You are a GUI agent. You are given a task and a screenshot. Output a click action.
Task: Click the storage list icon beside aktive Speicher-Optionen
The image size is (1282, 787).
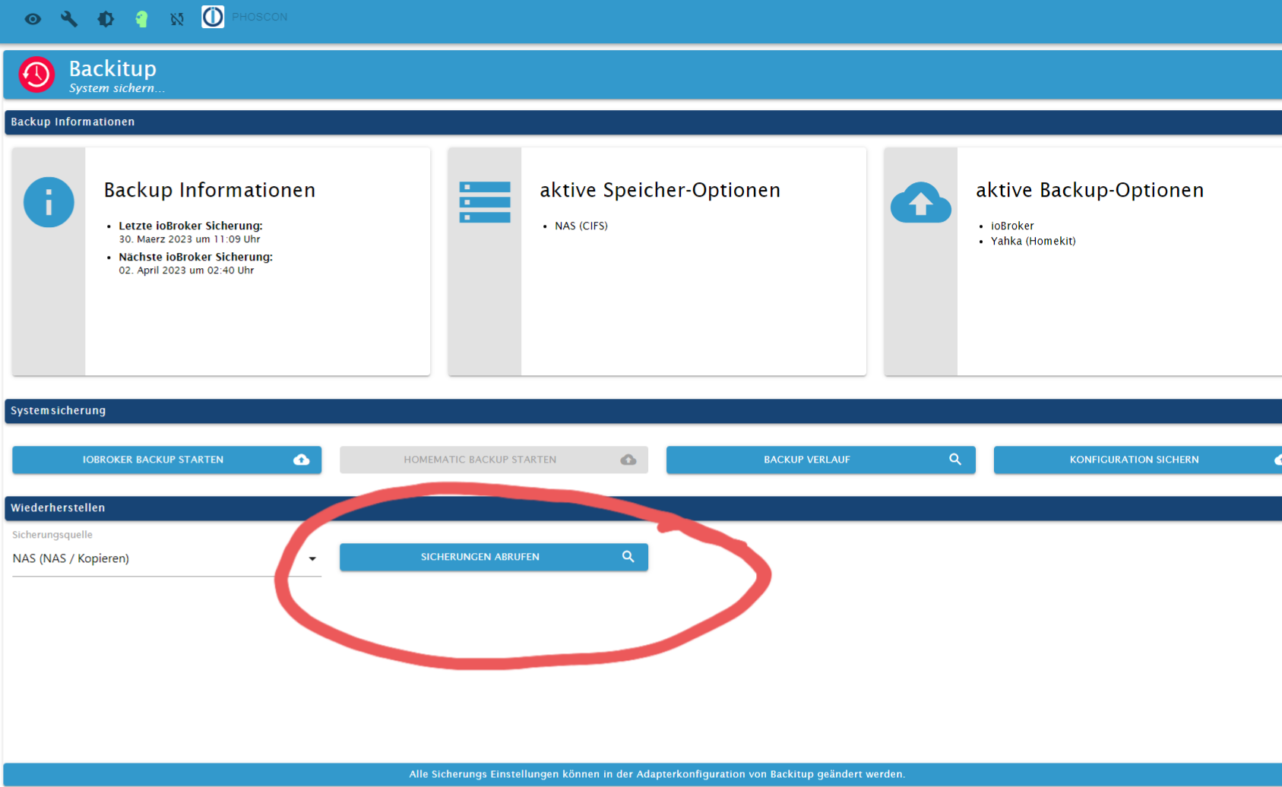pyautogui.click(x=485, y=202)
